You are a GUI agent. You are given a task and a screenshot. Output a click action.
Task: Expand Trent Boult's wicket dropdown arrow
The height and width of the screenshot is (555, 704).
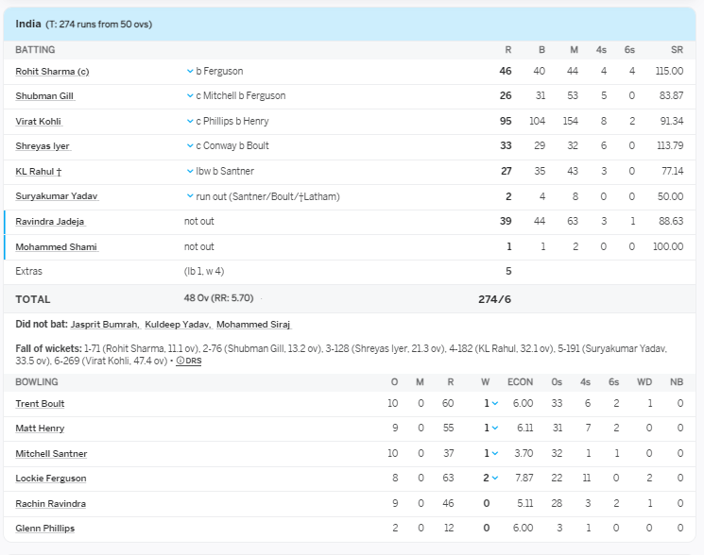pos(495,404)
